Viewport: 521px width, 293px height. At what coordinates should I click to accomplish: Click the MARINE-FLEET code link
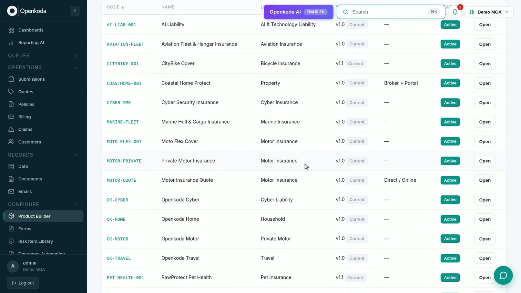coord(123,122)
